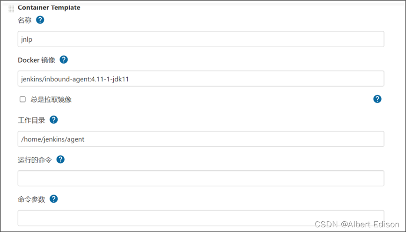Enable the 总是拉取镜像 checkbox
The image size is (406, 232).
22,99
